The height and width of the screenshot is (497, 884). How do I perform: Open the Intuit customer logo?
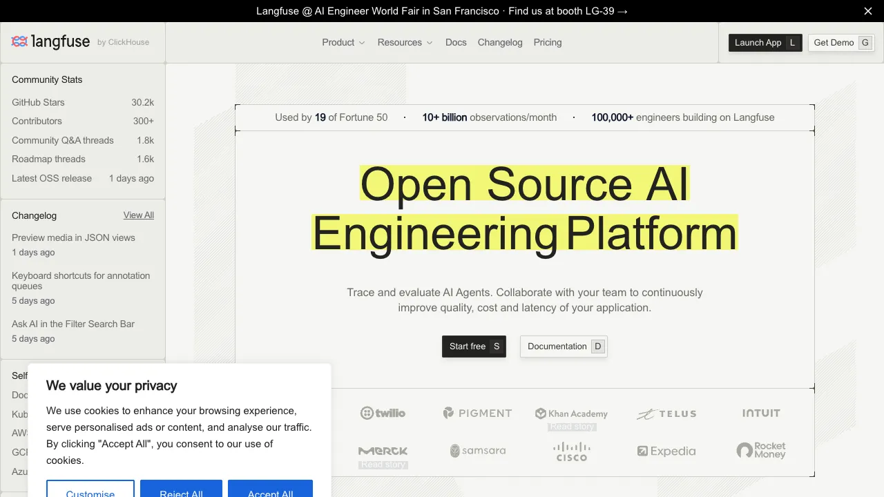[x=761, y=413]
